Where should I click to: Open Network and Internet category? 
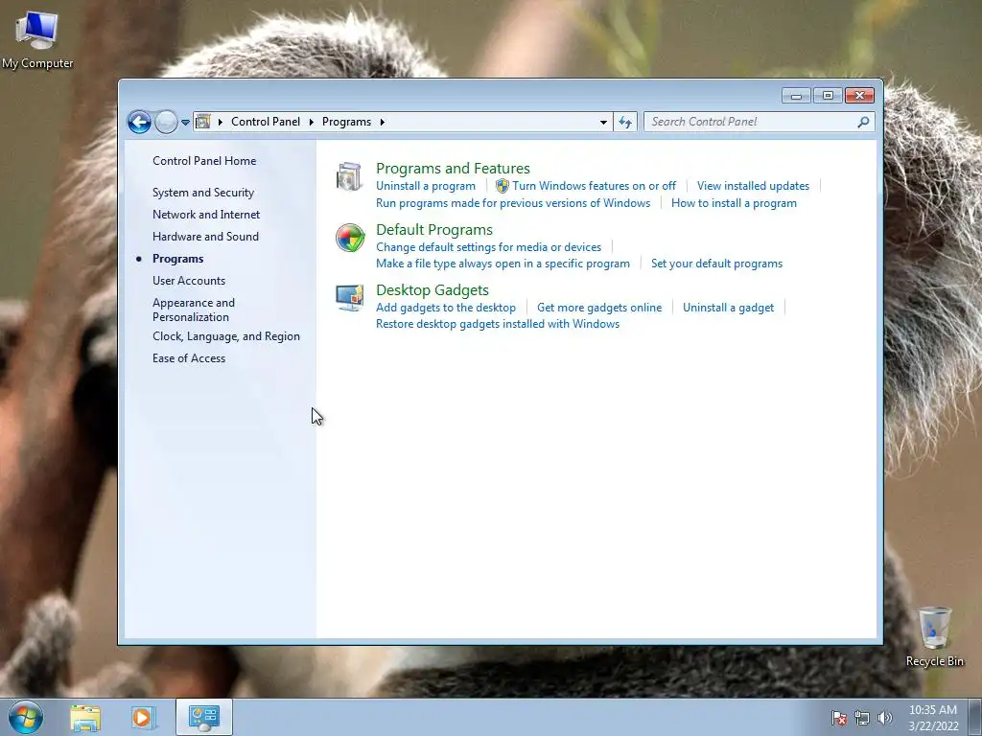[x=206, y=215]
